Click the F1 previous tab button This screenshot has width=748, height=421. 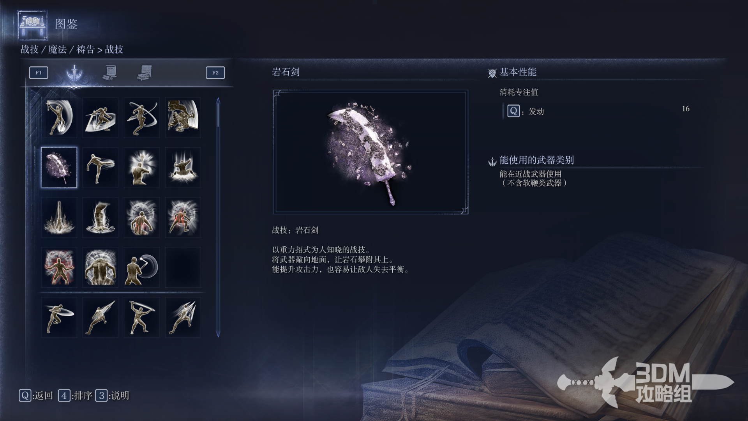point(39,73)
